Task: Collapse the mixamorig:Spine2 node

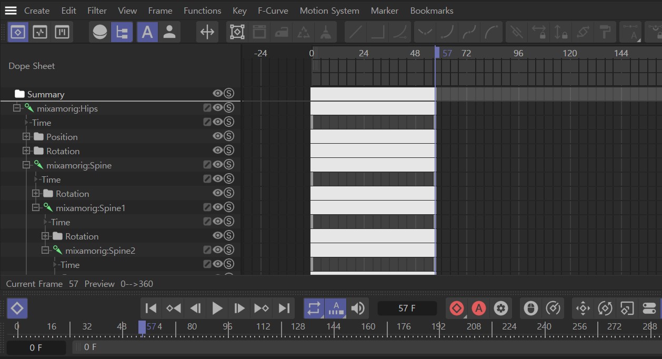Action: [45, 250]
